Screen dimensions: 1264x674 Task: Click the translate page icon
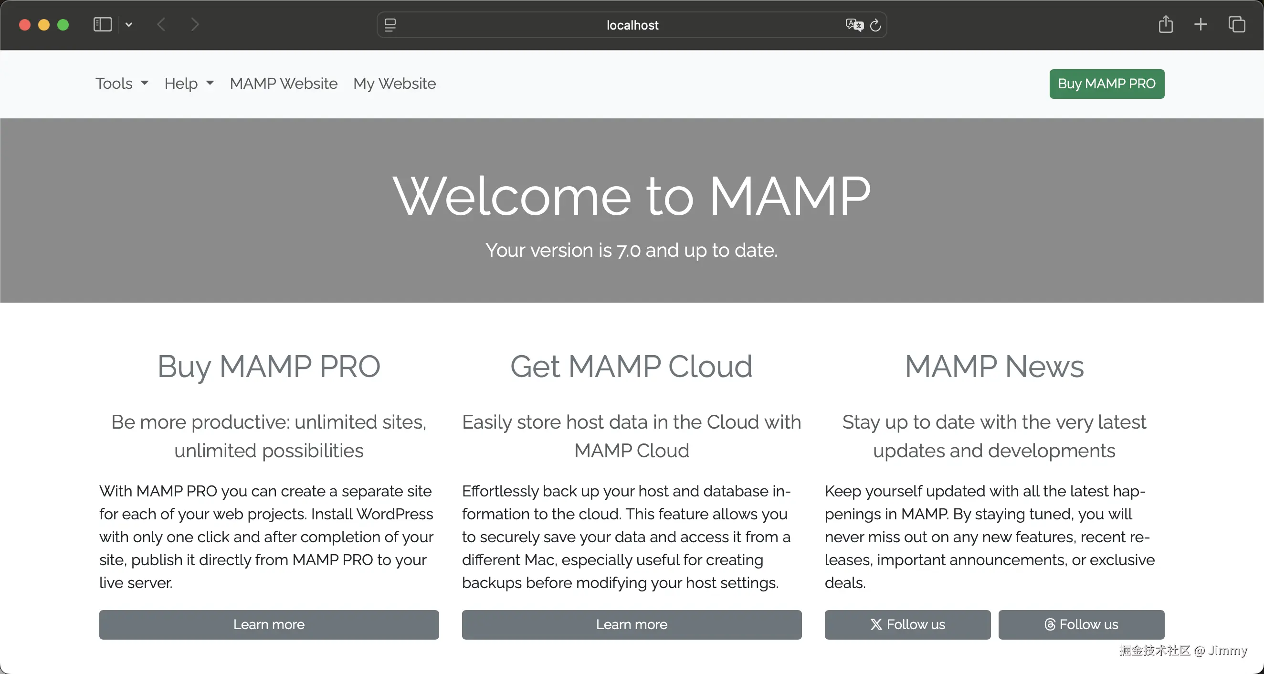(854, 25)
